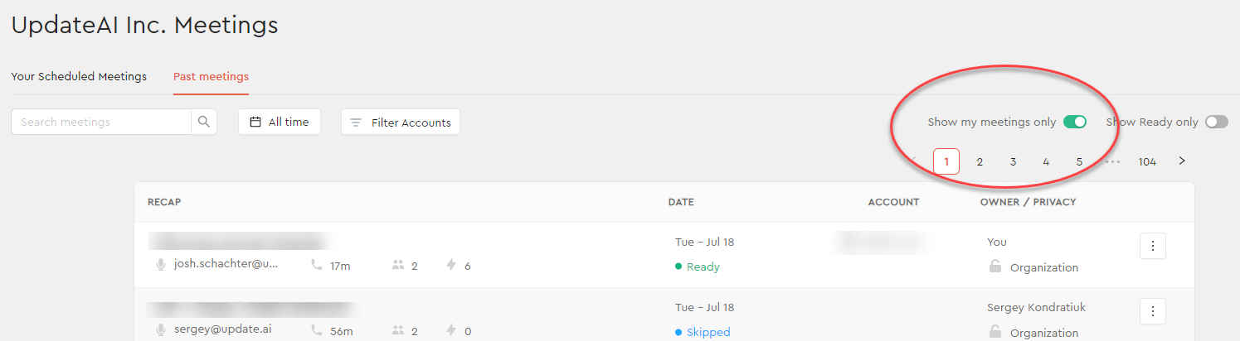Open three-dot menu for Sergey Kondratiuk meeting

[1153, 311]
